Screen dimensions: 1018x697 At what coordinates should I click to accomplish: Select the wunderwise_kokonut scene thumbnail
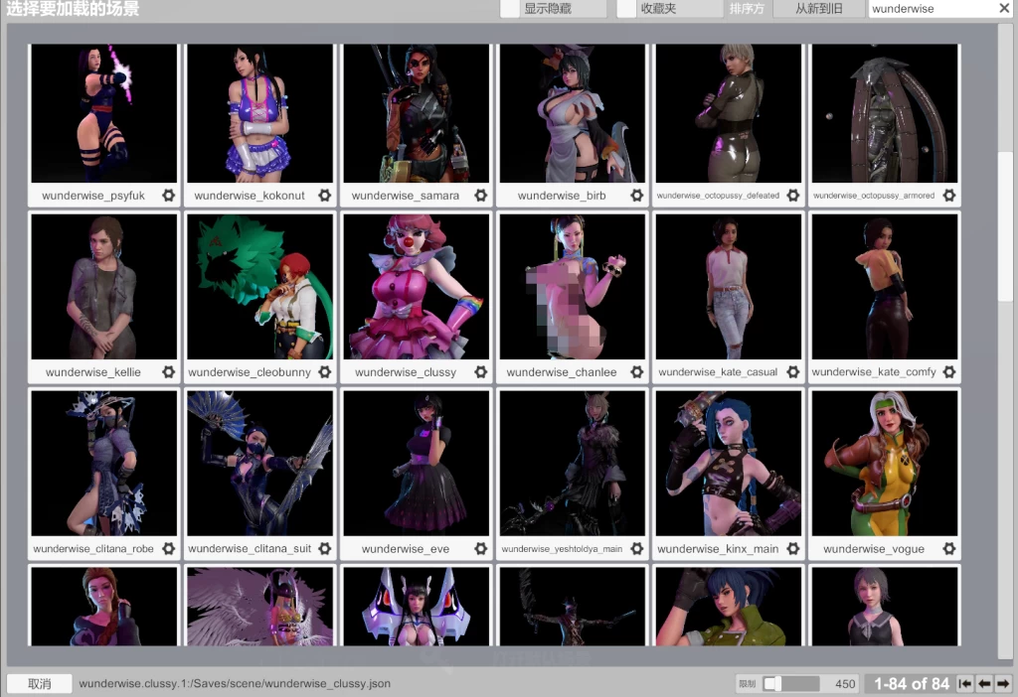260,113
